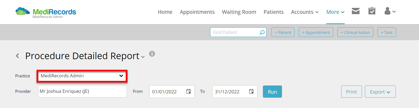The height and width of the screenshot is (108, 419).
Task: Click the Find Patient search magnifier
Action: [262, 32]
